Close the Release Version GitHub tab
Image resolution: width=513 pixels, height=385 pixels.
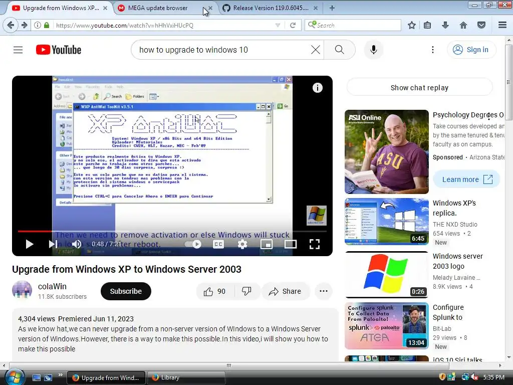[316, 8]
